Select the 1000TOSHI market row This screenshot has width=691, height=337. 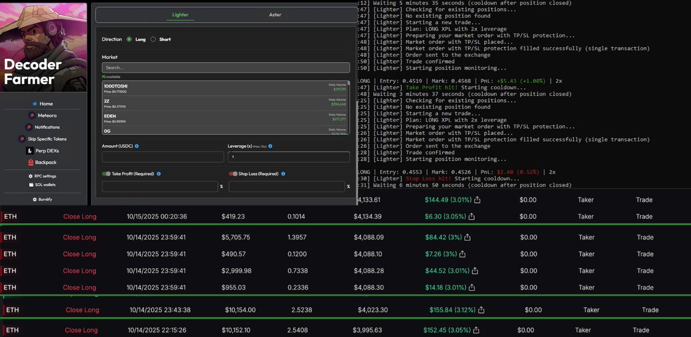[x=225, y=88]
